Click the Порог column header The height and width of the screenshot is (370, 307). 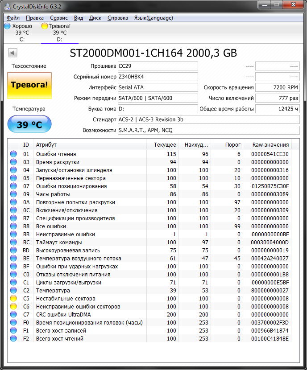[227, 145]
